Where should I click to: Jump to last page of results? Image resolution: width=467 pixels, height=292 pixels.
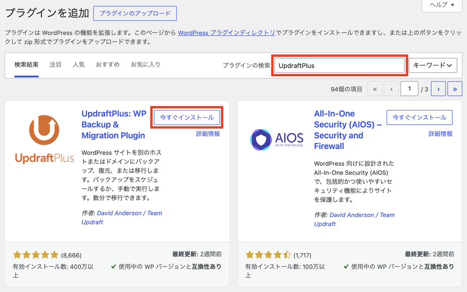(454, 88)
